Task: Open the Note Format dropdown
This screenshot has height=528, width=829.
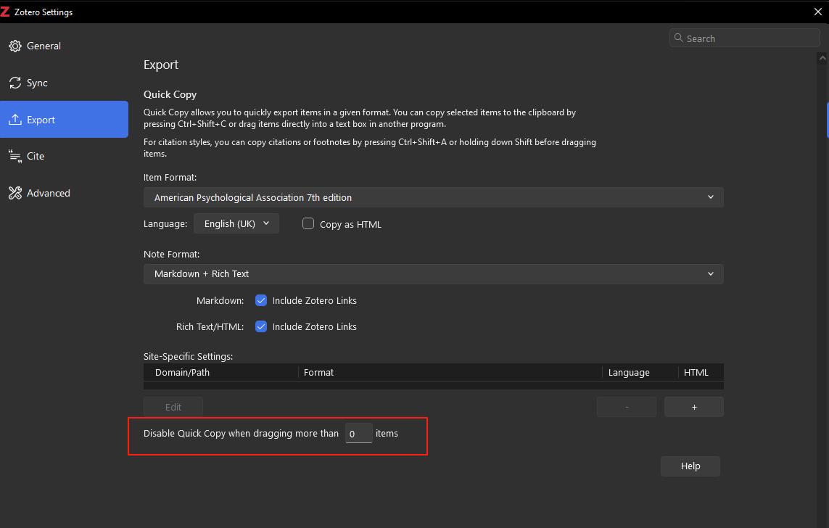Action: (x=434, y=273)
